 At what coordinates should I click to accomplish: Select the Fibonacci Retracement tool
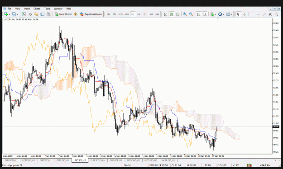point(276,14)
